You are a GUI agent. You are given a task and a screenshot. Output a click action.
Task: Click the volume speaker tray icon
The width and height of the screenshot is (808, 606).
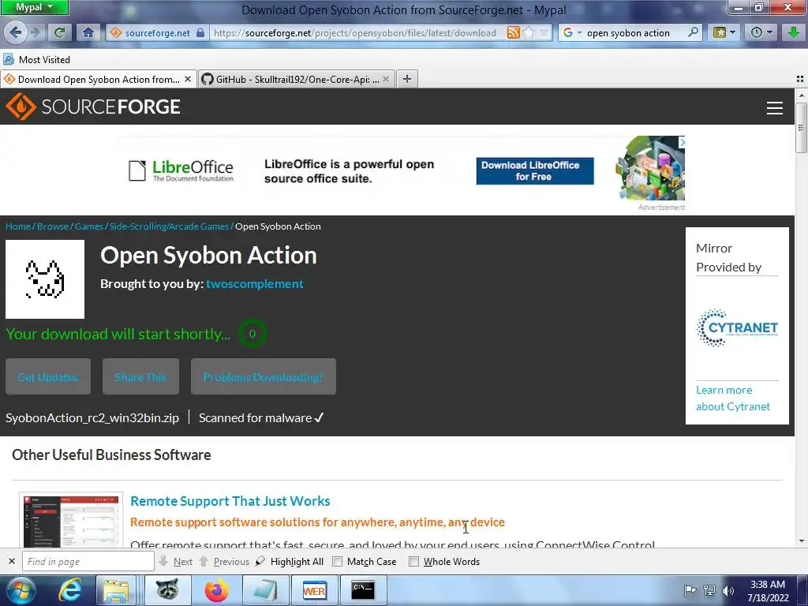(x=728, y=590)
